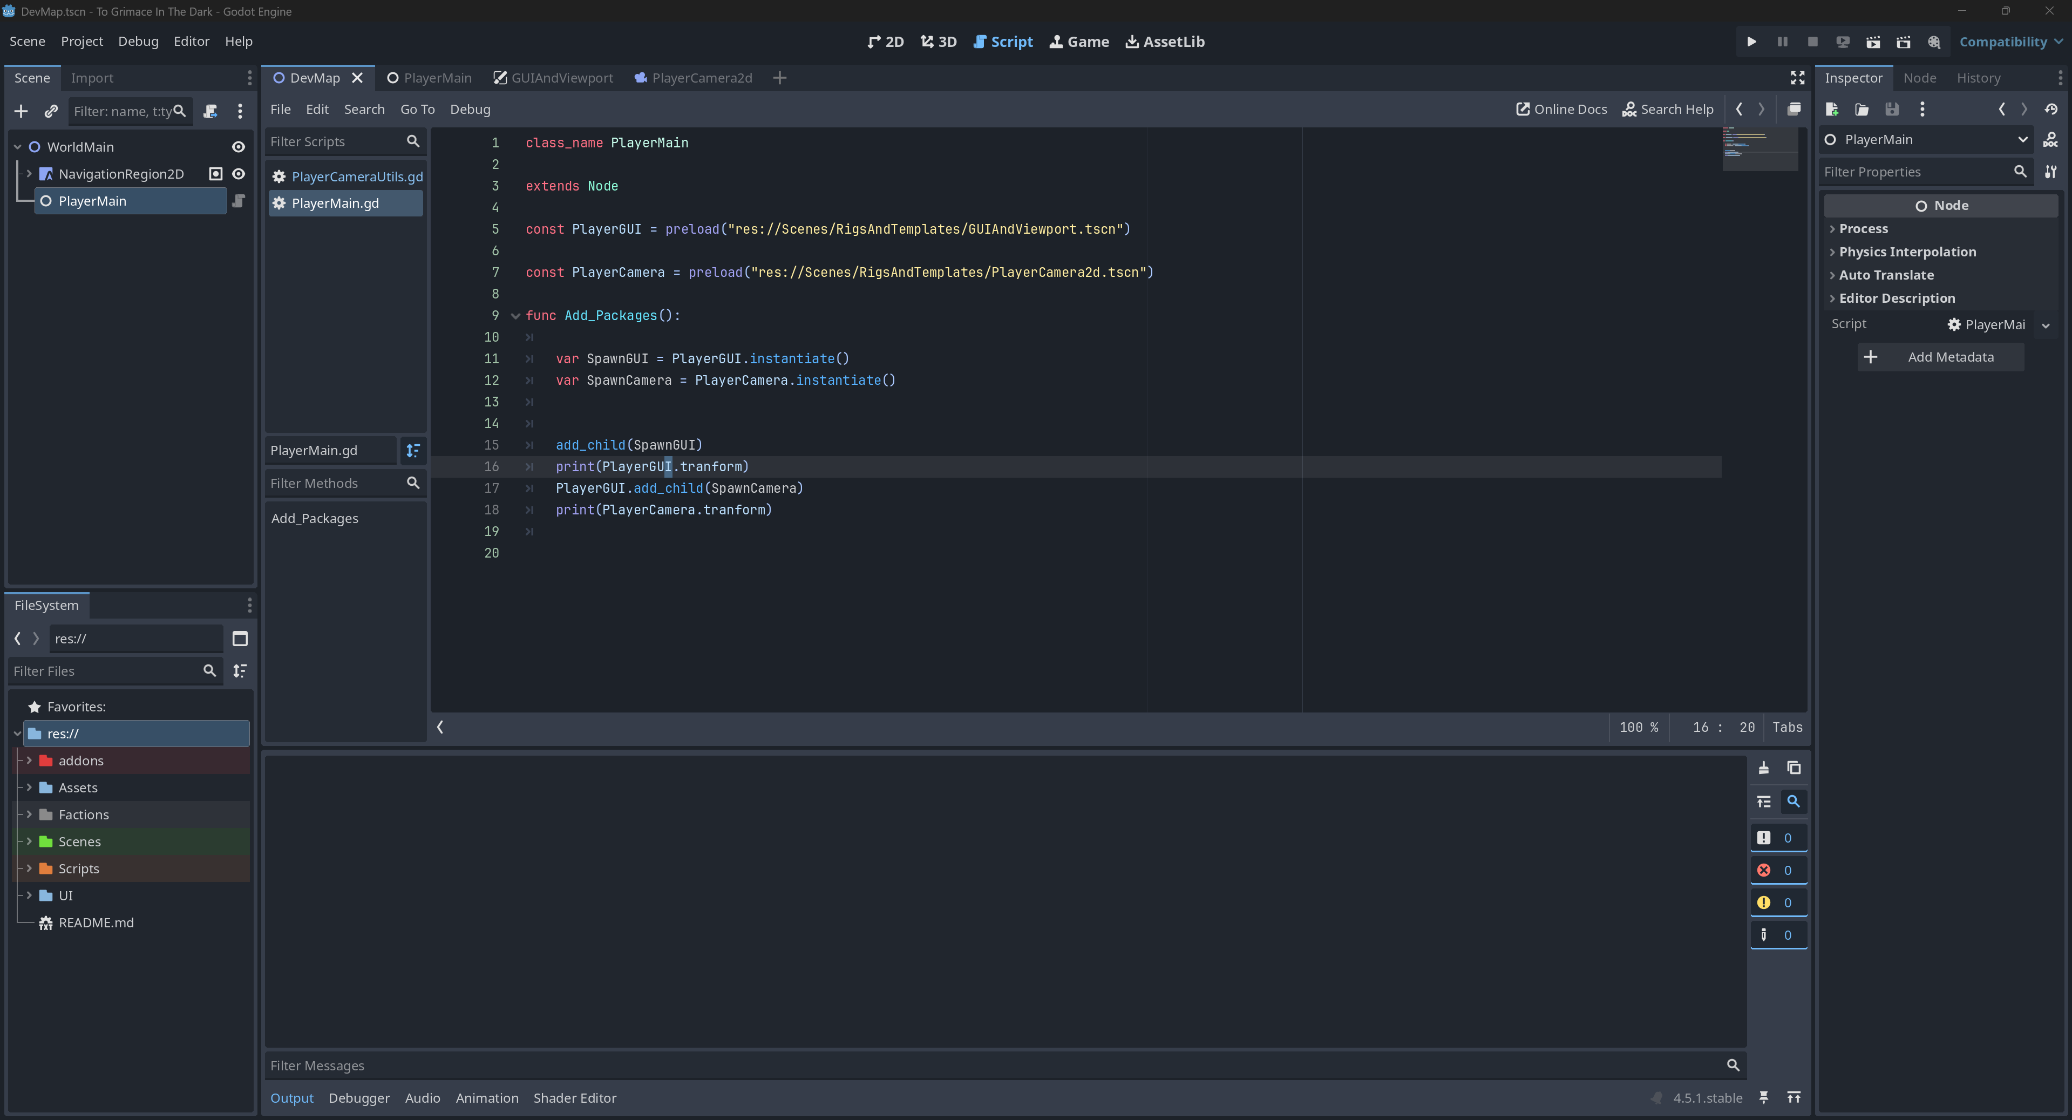Toggle distraction-free mode expand icon
The image size is (2072, 1120).
coord(1797,78)
